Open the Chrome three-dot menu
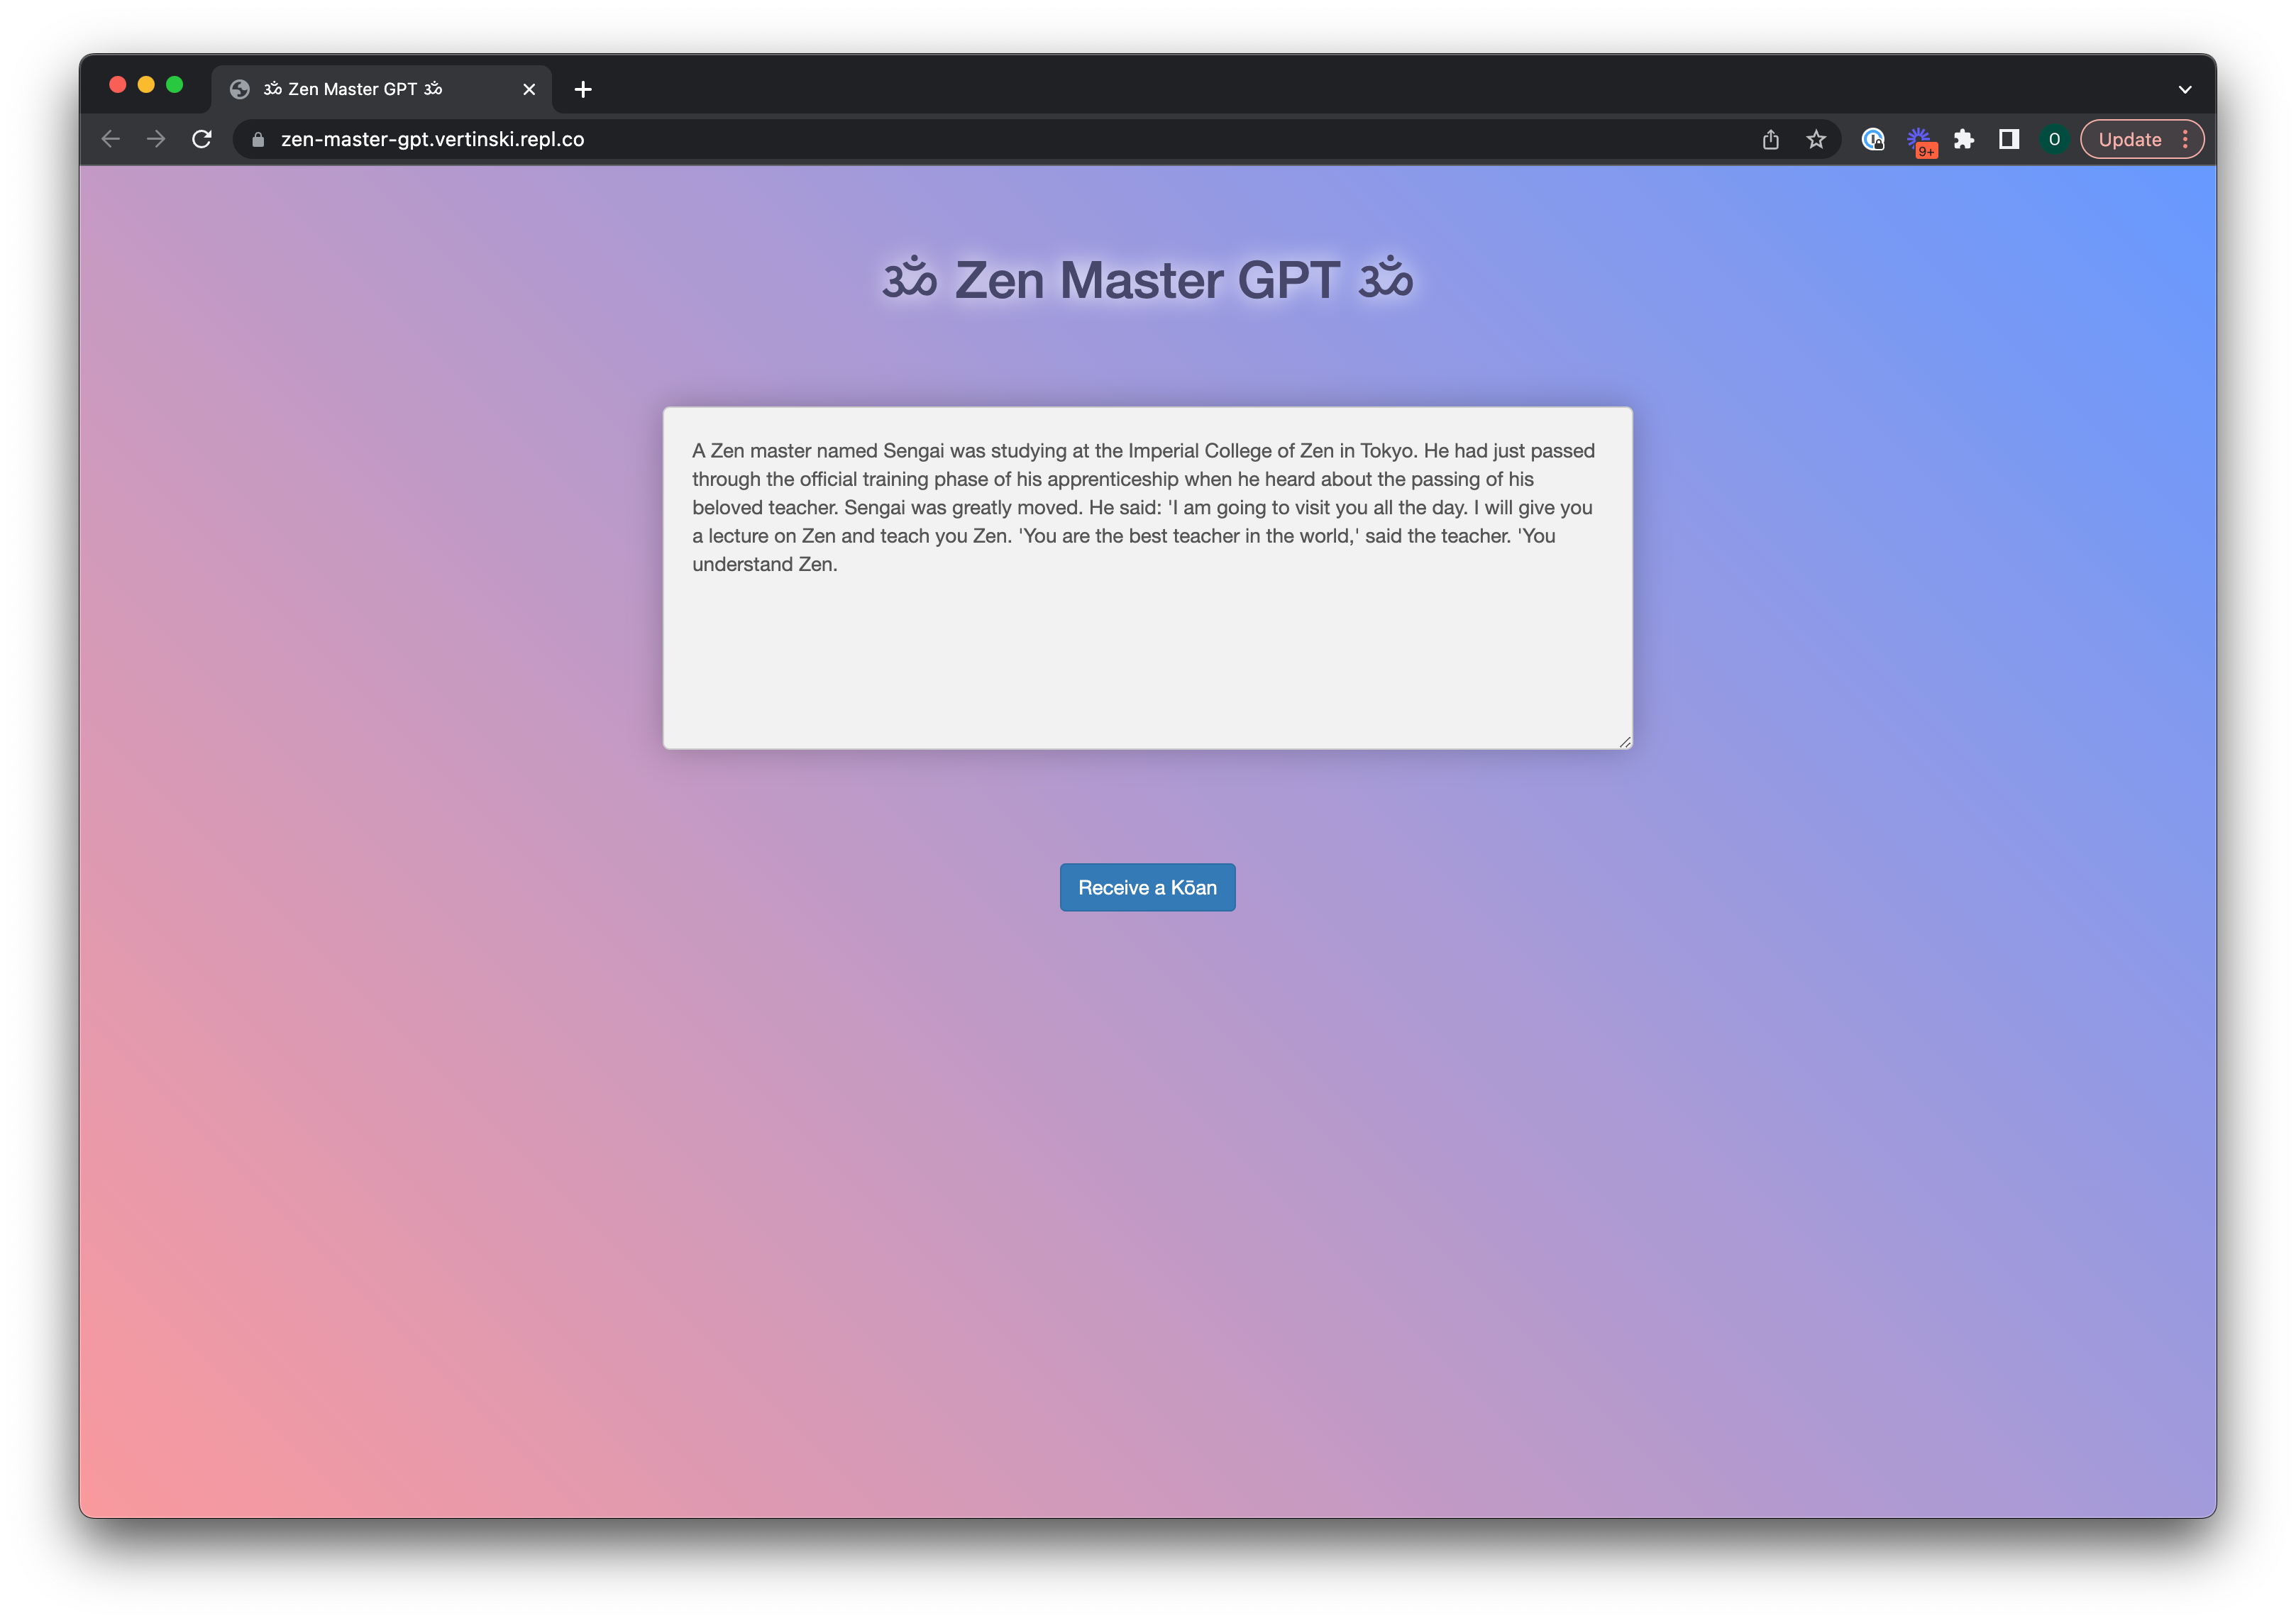Screen dimensions: 2296x1623 click(2185, 139)
